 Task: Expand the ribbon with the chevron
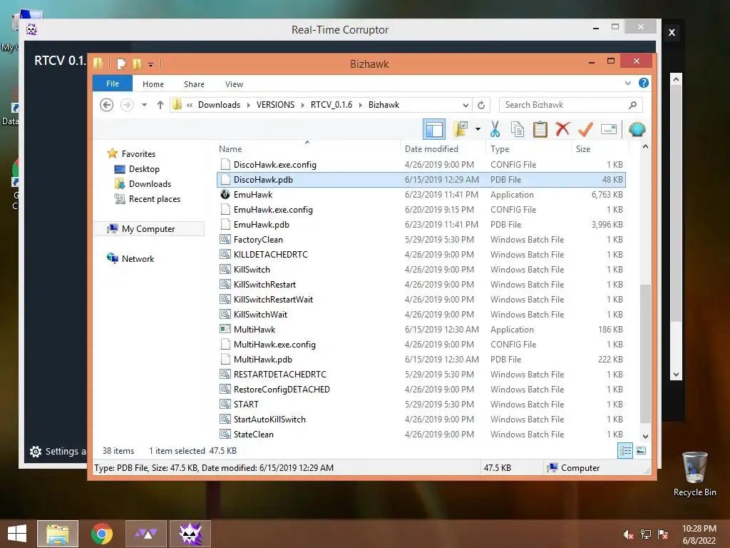point(627,83)
